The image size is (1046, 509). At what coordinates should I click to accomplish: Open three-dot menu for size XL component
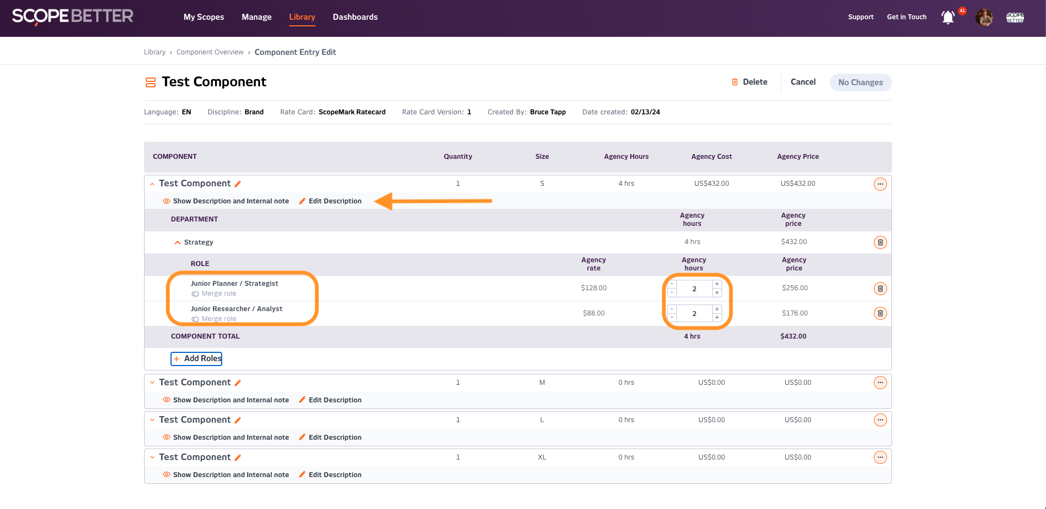click(x=880, y=458)
